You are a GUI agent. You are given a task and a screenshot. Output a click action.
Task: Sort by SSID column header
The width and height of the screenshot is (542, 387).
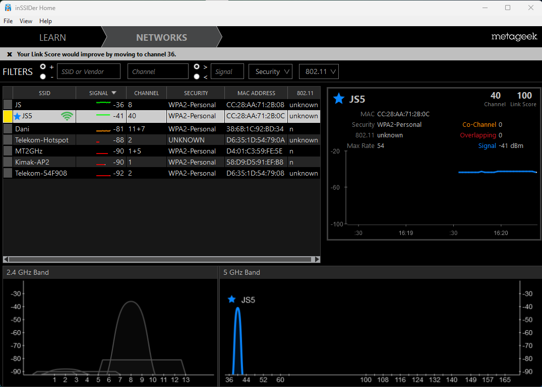44,93
